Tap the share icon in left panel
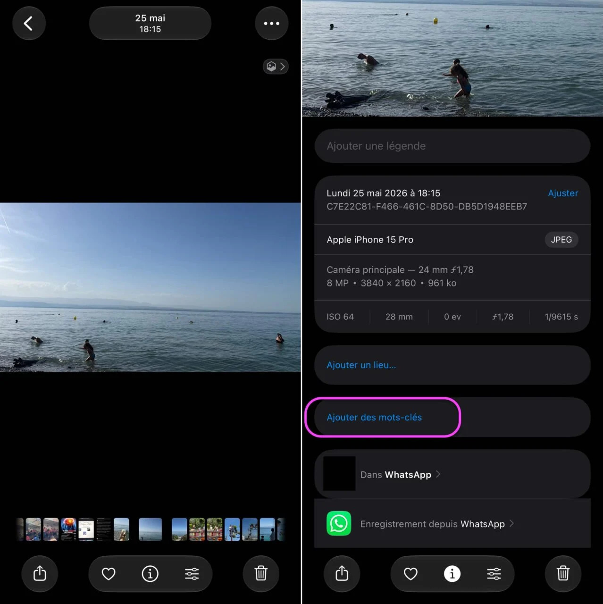Image resolution: width=603 pixels, height=604 pixels. [40, 573]
